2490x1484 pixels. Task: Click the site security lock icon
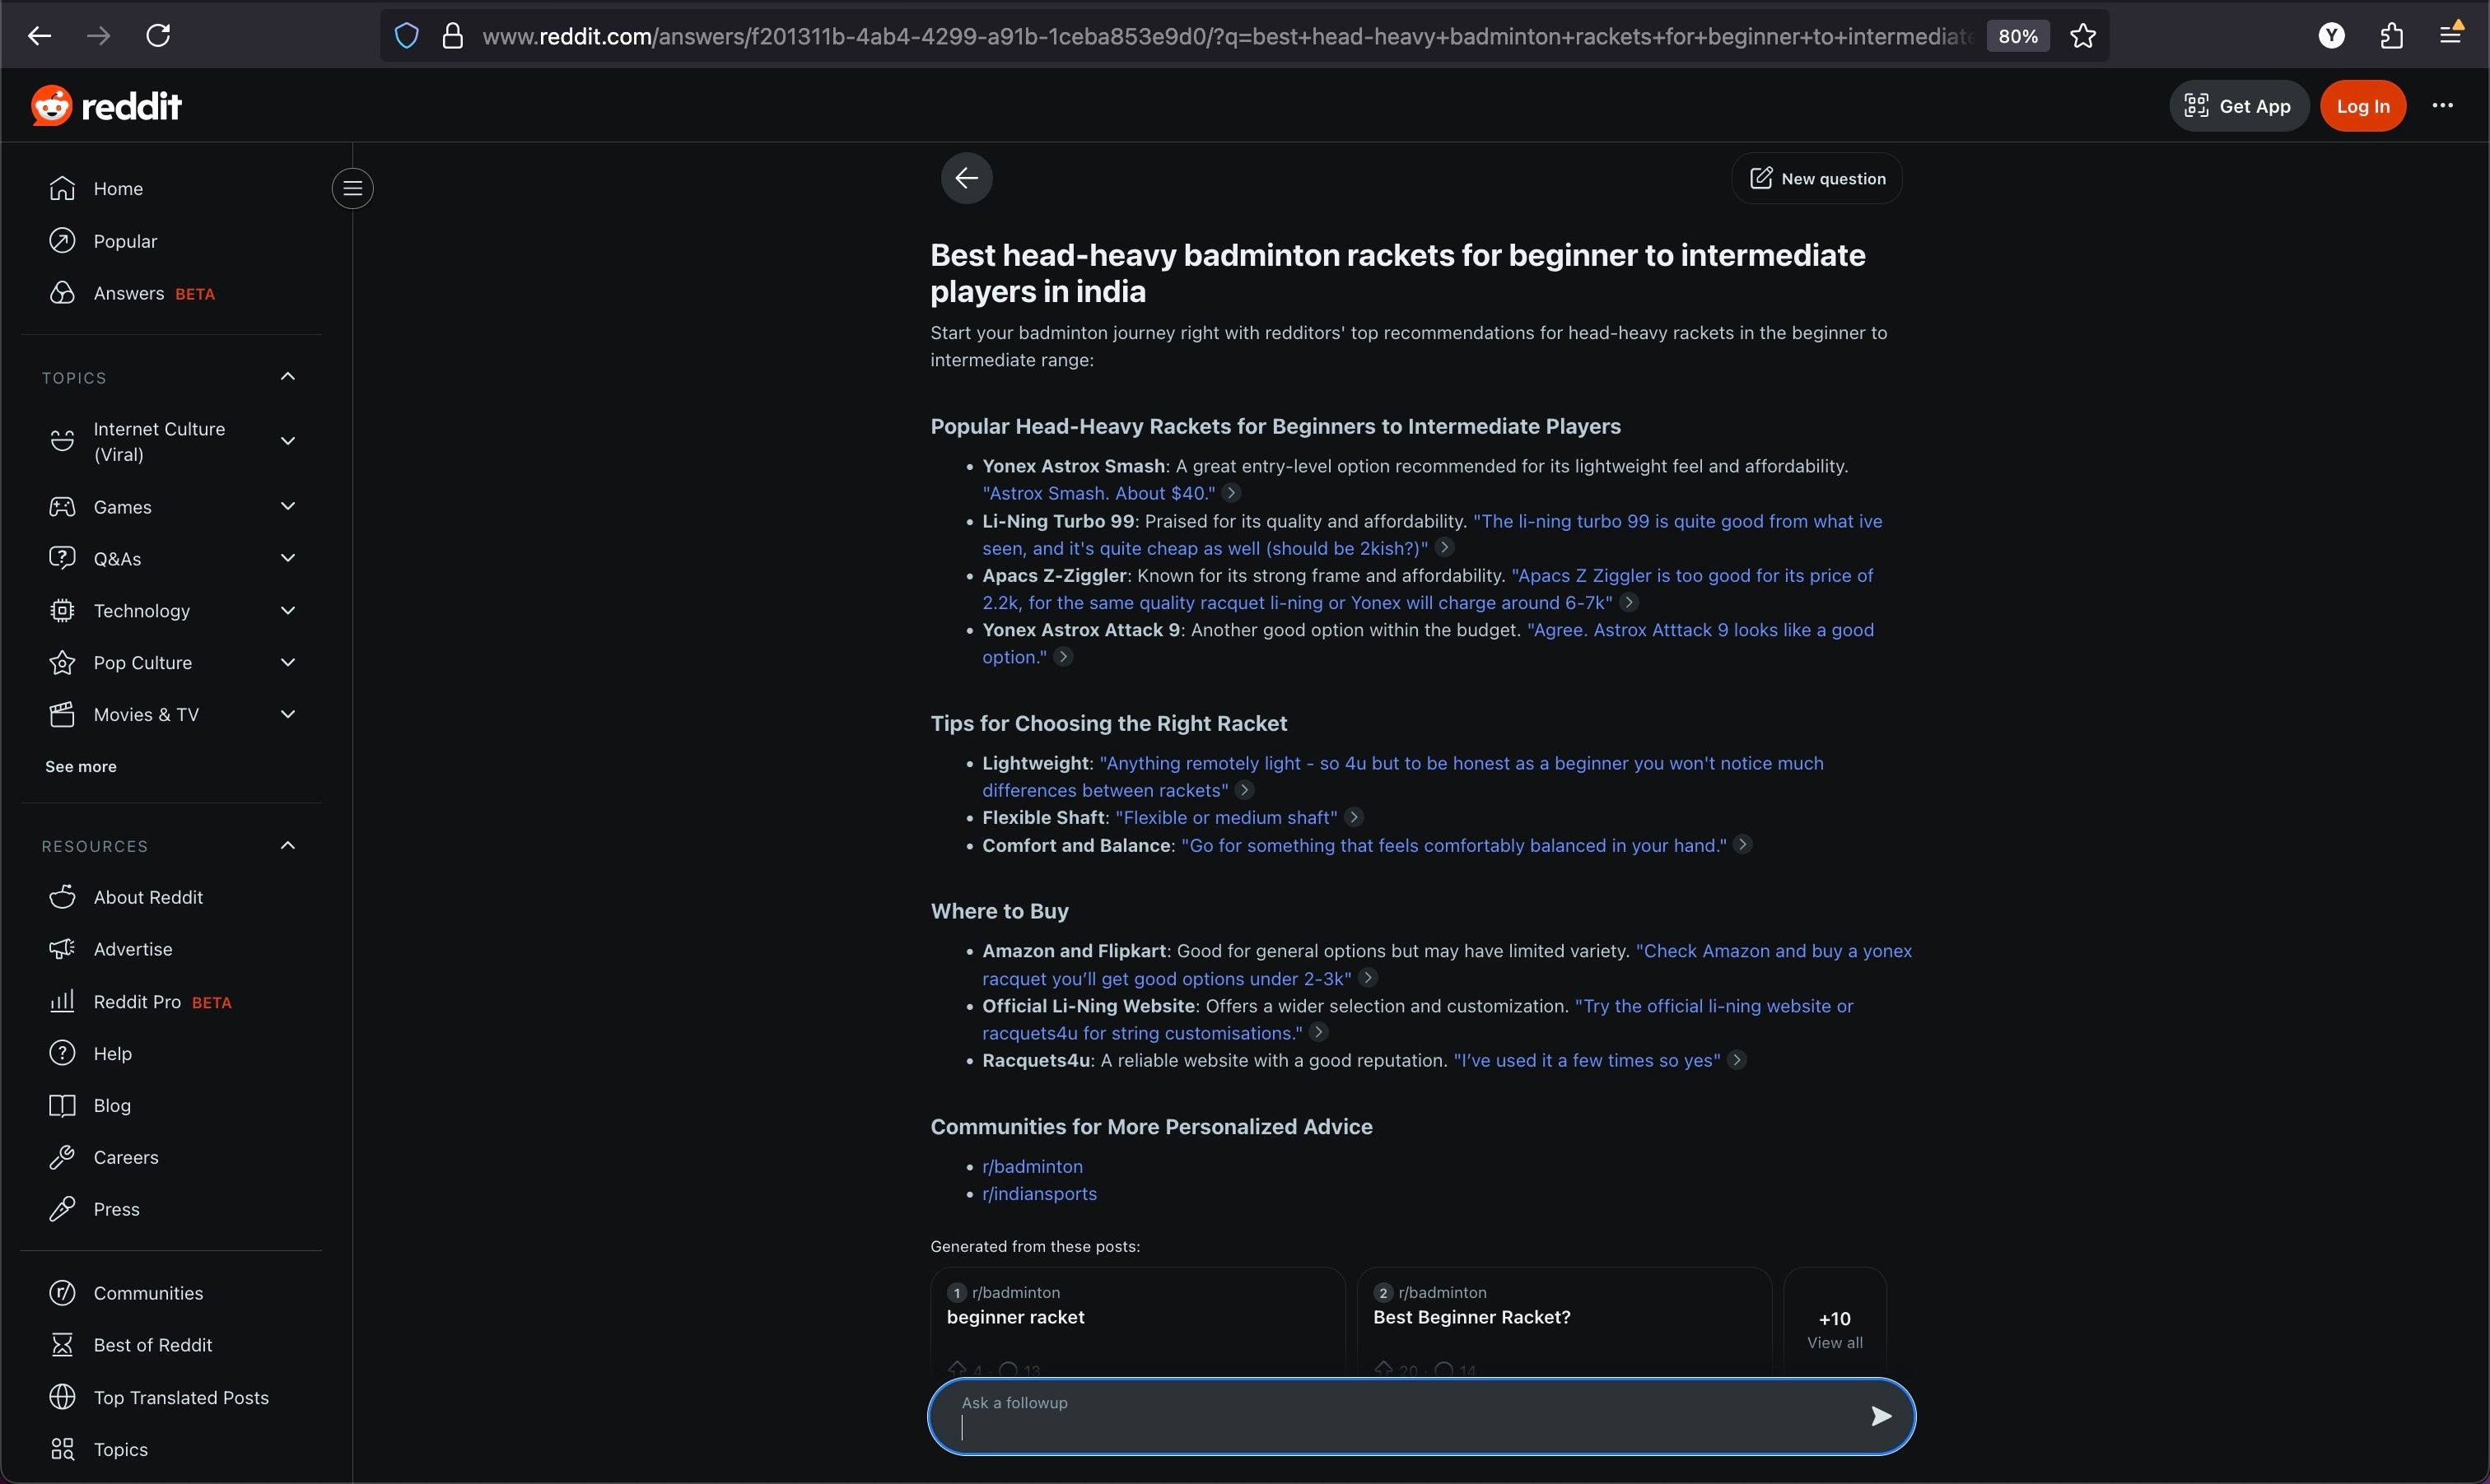453,36
